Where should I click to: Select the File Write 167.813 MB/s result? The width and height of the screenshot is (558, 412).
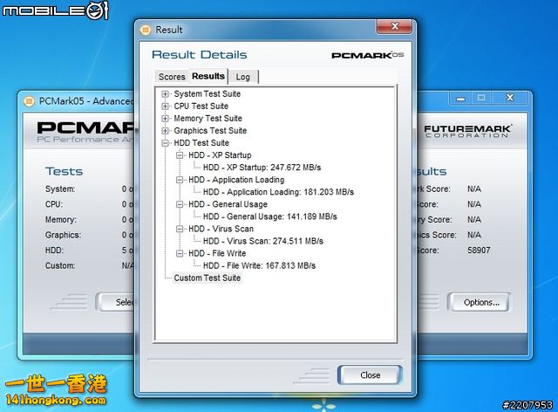tap(259, 265)
